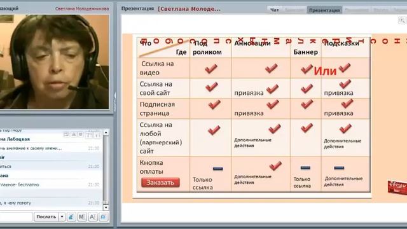Click 'Дополнительные действия' in Аннотации column, Кнопка оплаты row
The image size is (407, 229).
coord(252,179)
